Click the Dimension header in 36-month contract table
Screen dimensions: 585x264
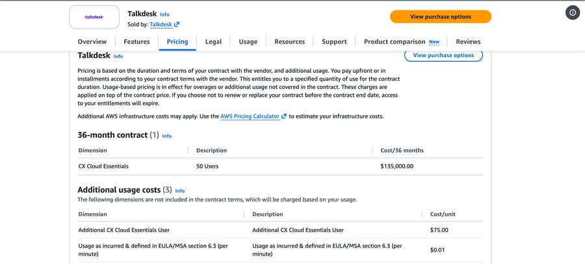(92, 150)
